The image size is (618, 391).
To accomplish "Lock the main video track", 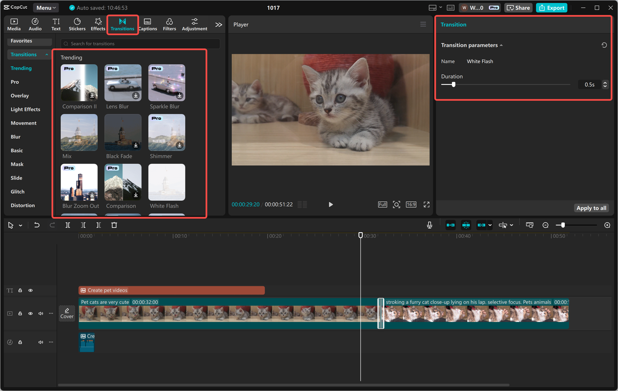I will (x=20, y=314).
